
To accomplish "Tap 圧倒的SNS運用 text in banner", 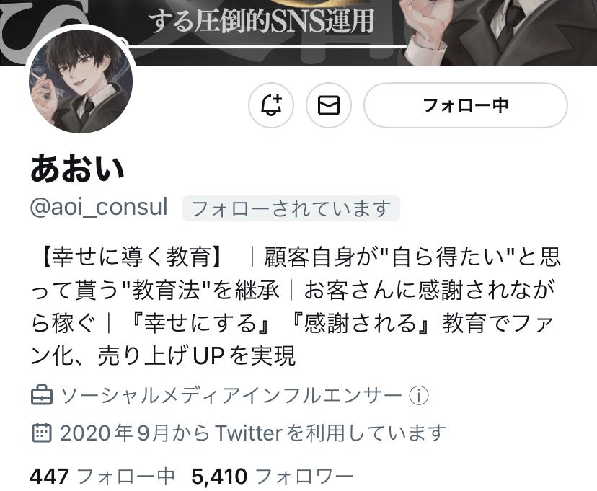I will tap(283, 21).
